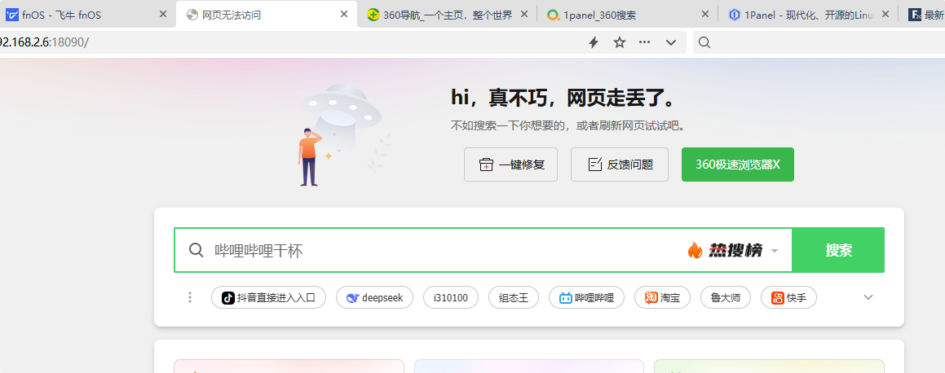
Task: Click the 反馈问题 button
Action: click(x=620, y=165)
